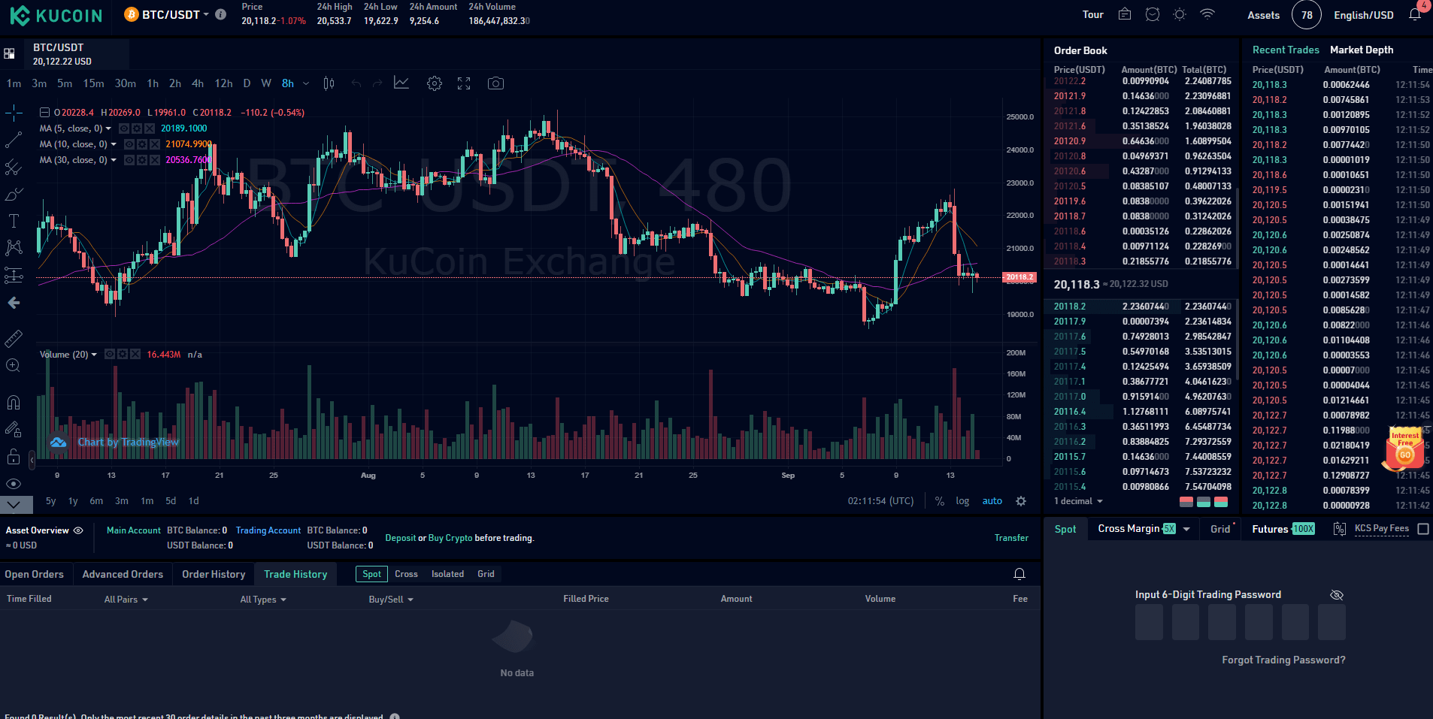Toggle visibility of MA 5 indicator

(x=124, y=128)
